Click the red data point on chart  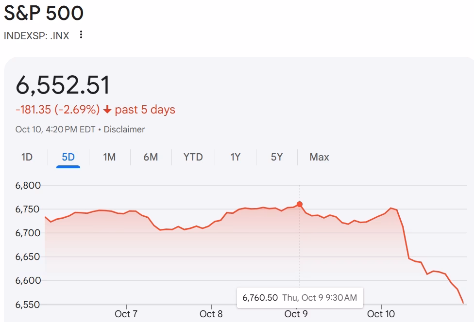(x=300, y=204)
